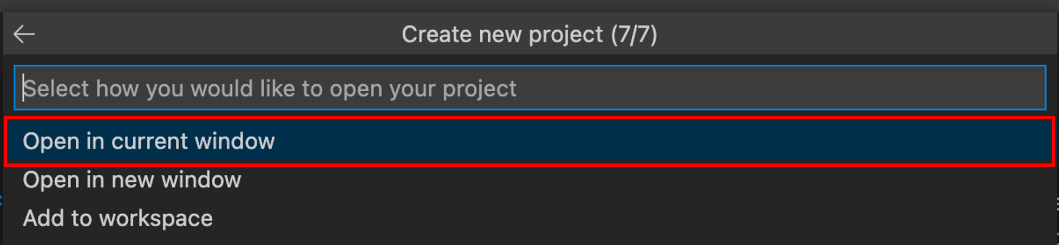Pick the last option in the list
This screenshot has height=245, width=1059.
click(x=118, y=219)
